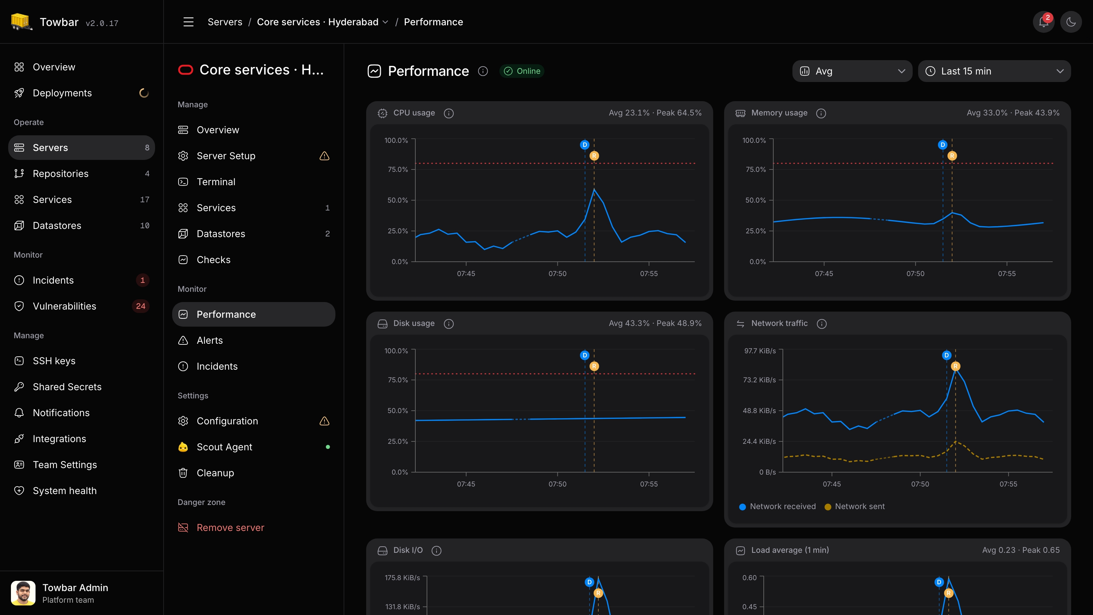Toggle Network received legend series
1093x615 pixels.
777,506
